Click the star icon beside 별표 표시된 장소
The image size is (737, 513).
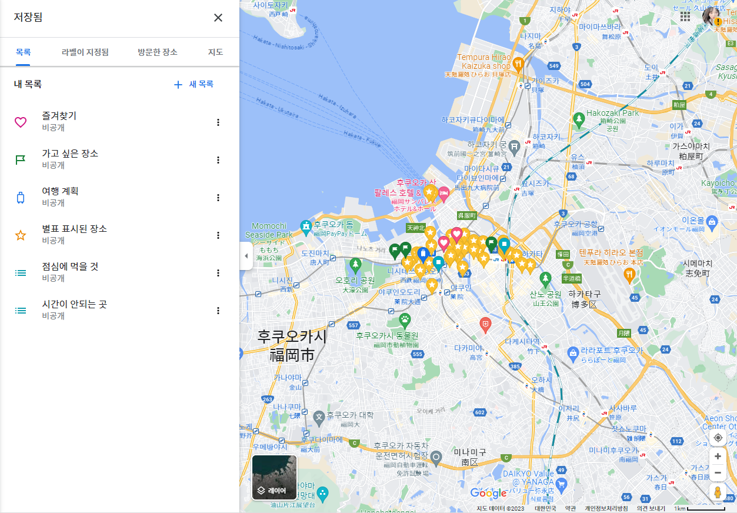point(21,235)
